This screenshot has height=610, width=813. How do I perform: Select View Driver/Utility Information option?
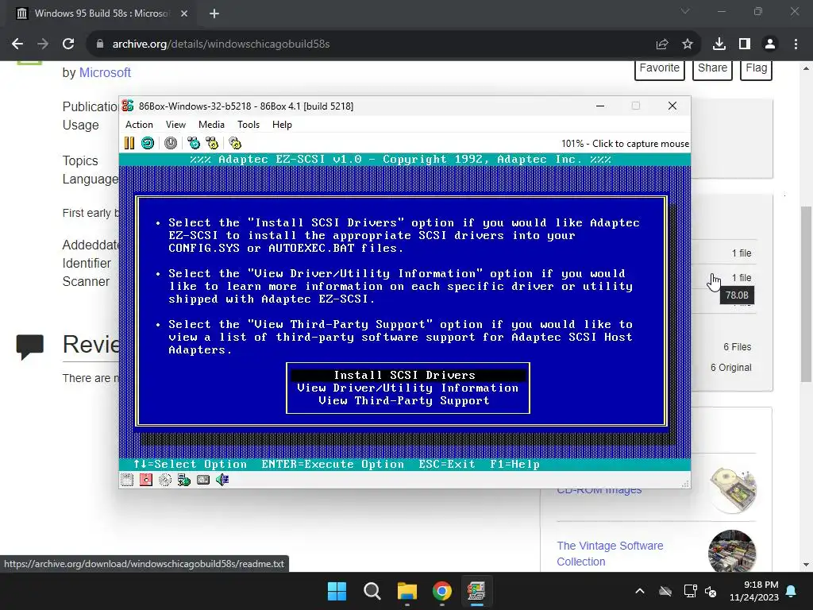407,388
